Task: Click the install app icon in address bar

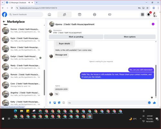Action: [143, 8]
